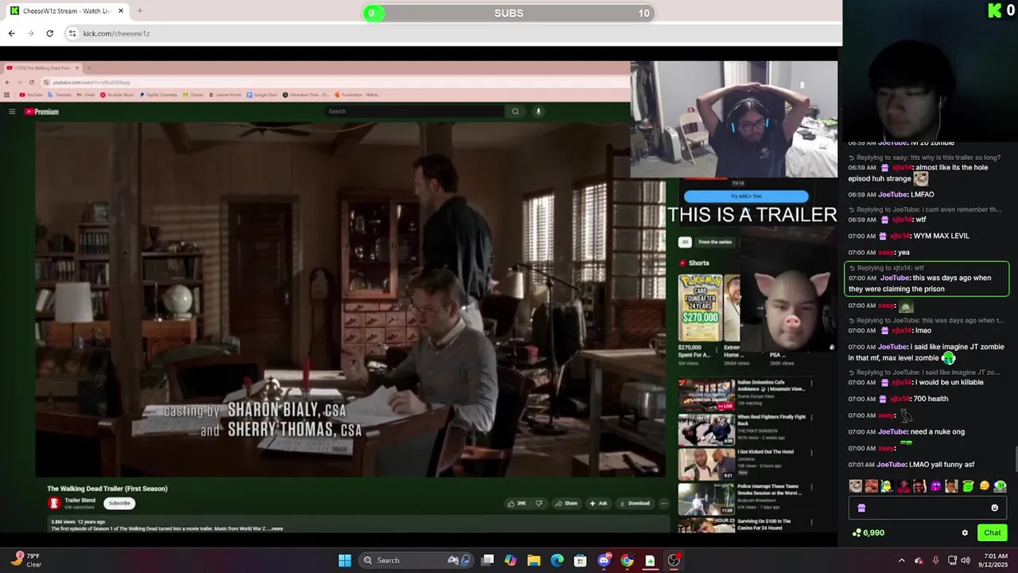1018x573 pixels.
Task: Click the Try AMC+ free button
Action: coord(746,196)
